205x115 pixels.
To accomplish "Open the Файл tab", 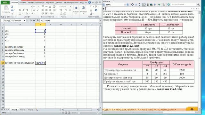I will [x=5, y=3].
